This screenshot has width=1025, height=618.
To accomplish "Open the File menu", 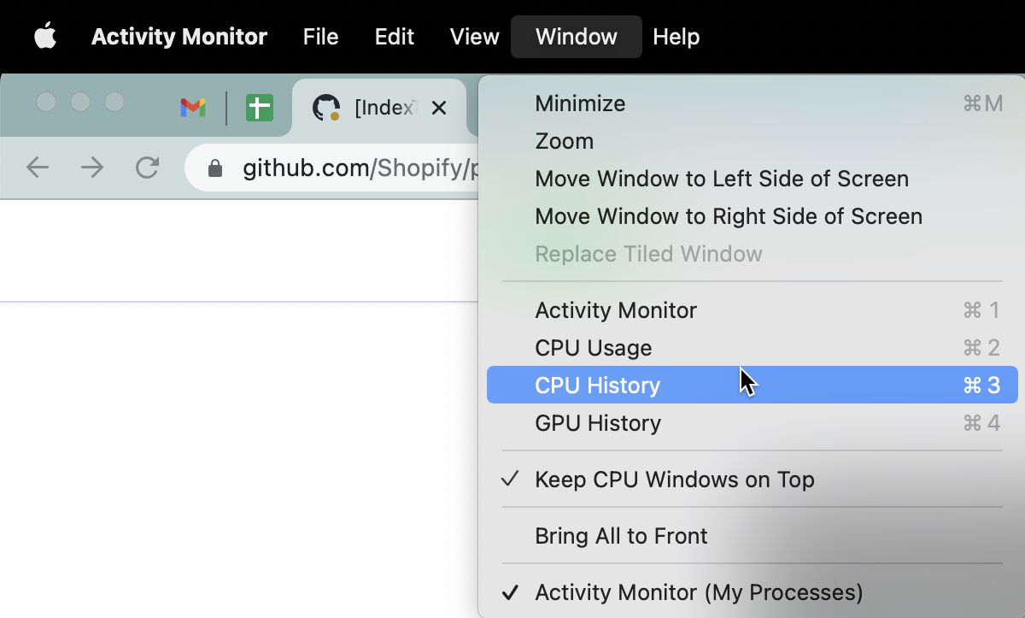I will 320,37.
